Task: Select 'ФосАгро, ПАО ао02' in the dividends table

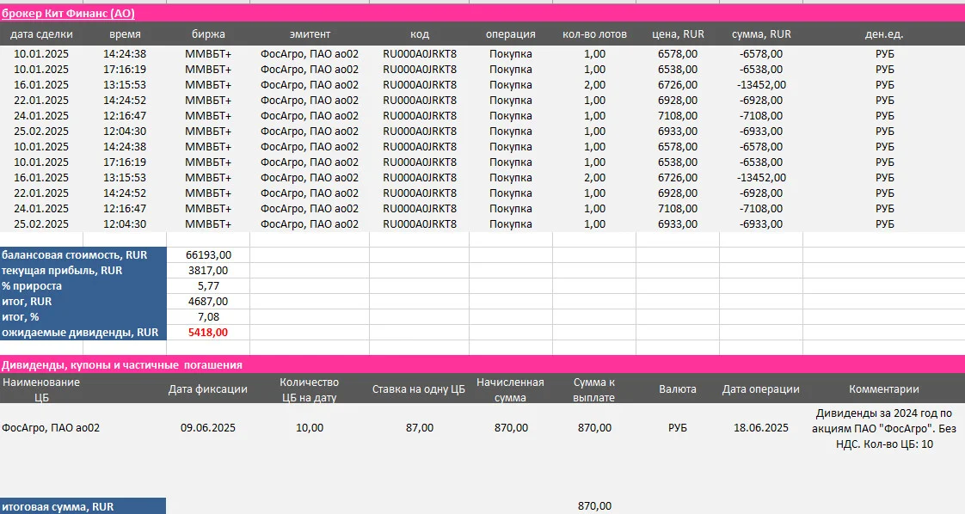Action: click(x=51, y=427)
